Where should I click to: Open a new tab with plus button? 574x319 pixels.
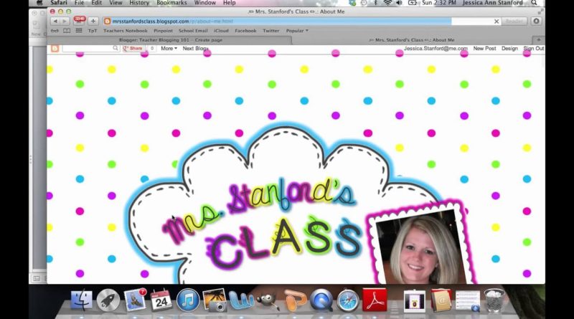click(539, 40)
